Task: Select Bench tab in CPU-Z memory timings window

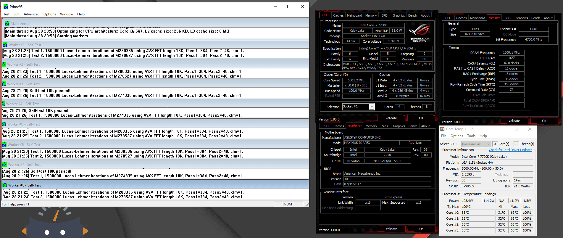Action: click(x=535, y=18)
